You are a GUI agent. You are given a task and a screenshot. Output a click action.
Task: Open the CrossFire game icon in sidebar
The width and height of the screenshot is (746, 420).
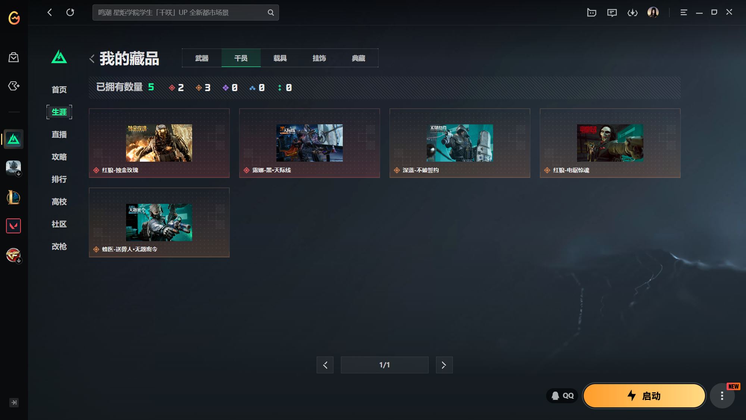tap(13, 255)
